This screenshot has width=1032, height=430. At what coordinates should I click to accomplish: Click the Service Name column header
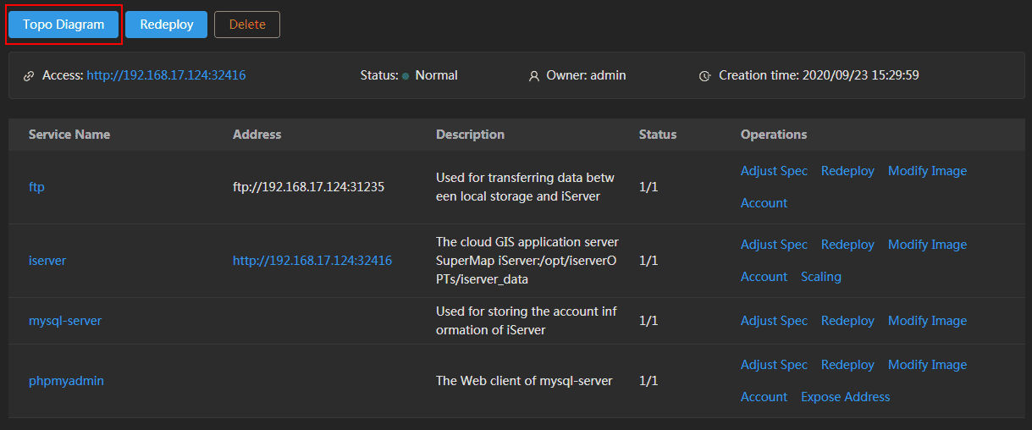(x=69, y=135)
